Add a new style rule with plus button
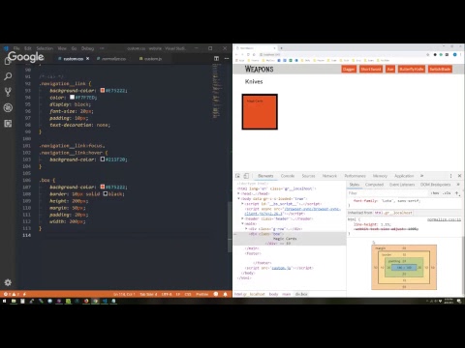Image resolution: width=465 pixels, height=348 pixels. coord(456,193)
